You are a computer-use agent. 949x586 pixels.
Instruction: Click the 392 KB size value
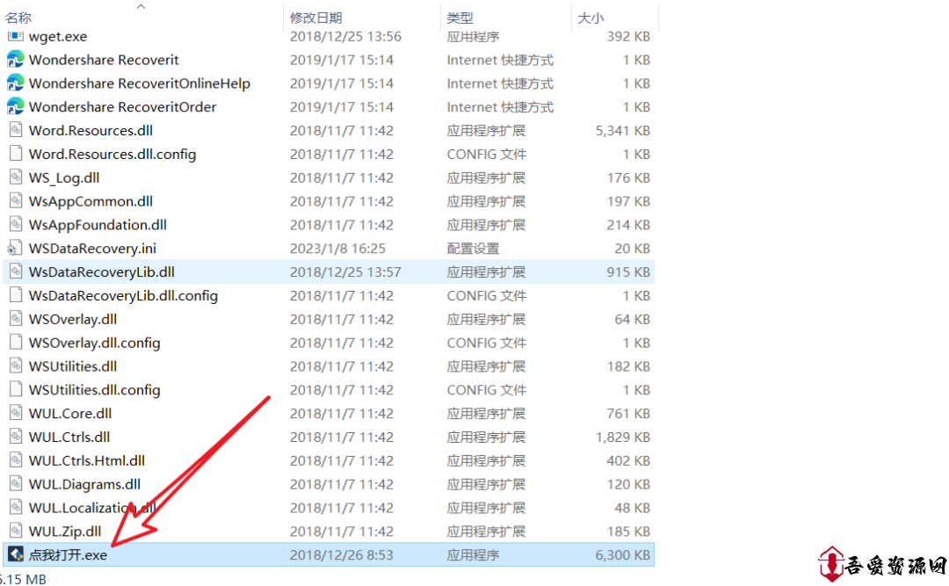629,36
